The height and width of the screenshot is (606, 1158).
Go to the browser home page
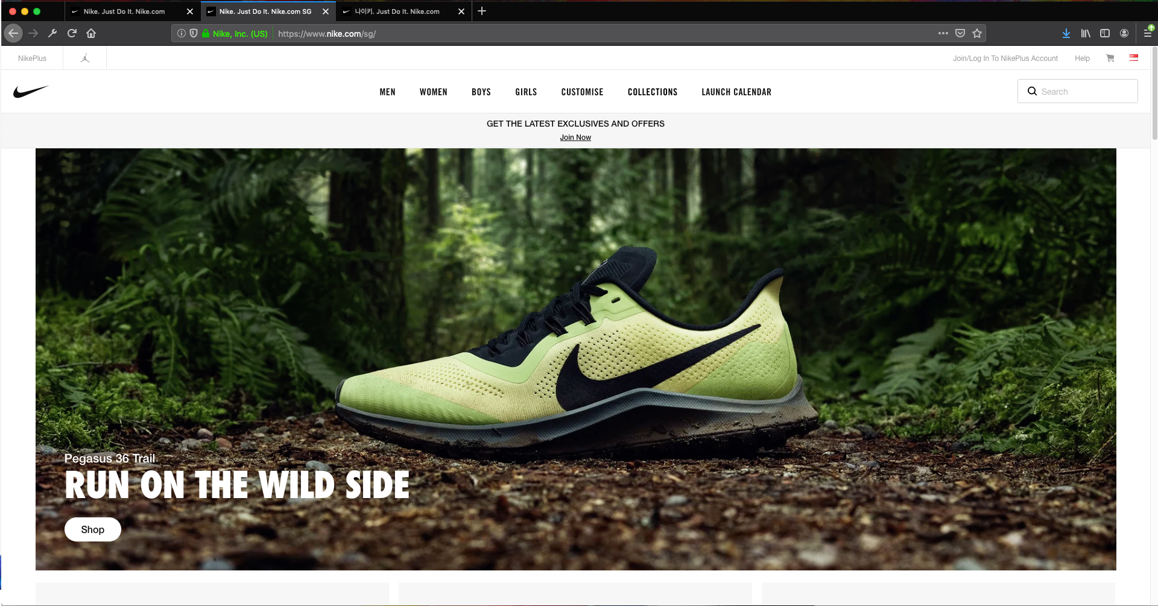click(91, 33)
